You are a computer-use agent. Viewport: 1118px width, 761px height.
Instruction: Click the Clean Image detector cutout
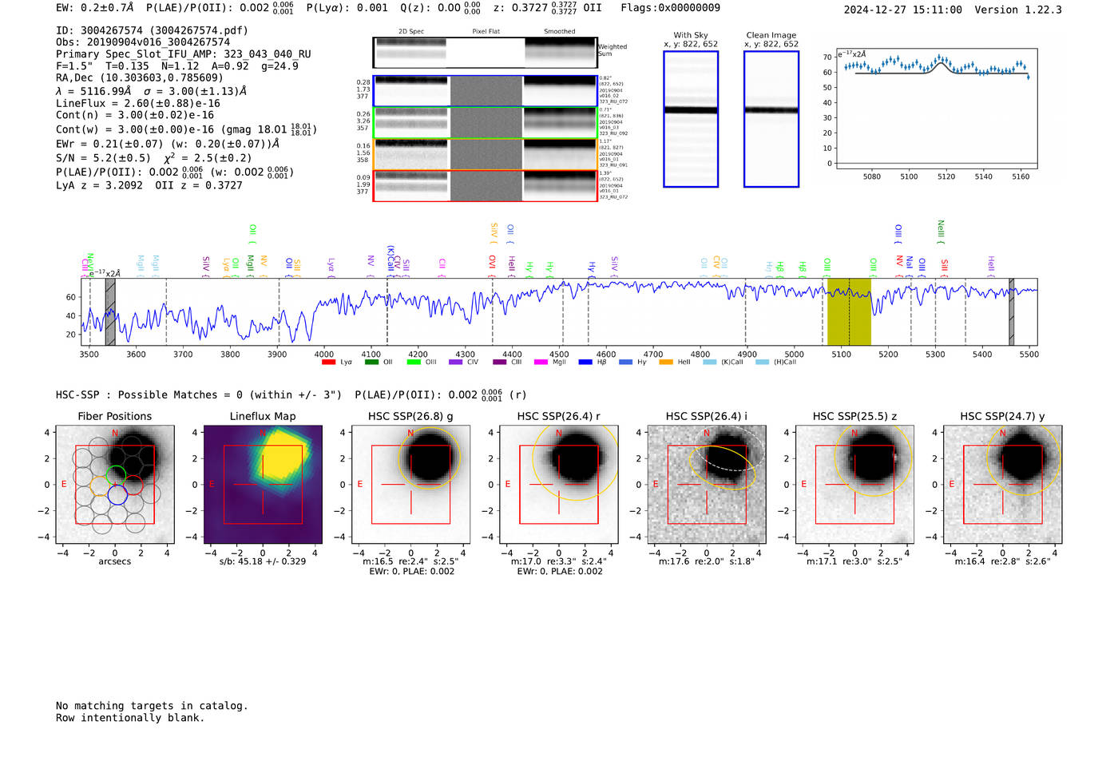coord(771,119)
